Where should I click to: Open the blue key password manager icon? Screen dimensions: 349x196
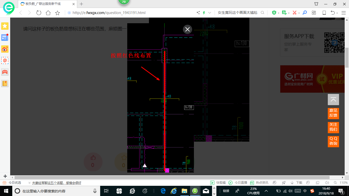click(x=305, y=13)
